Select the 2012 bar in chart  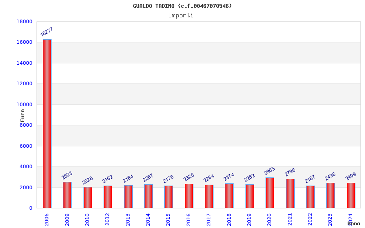click(108, 197)
